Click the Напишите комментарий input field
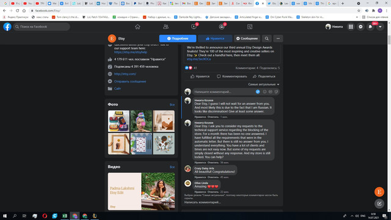This screenshot has width=391, height=220. coord(236,92)
